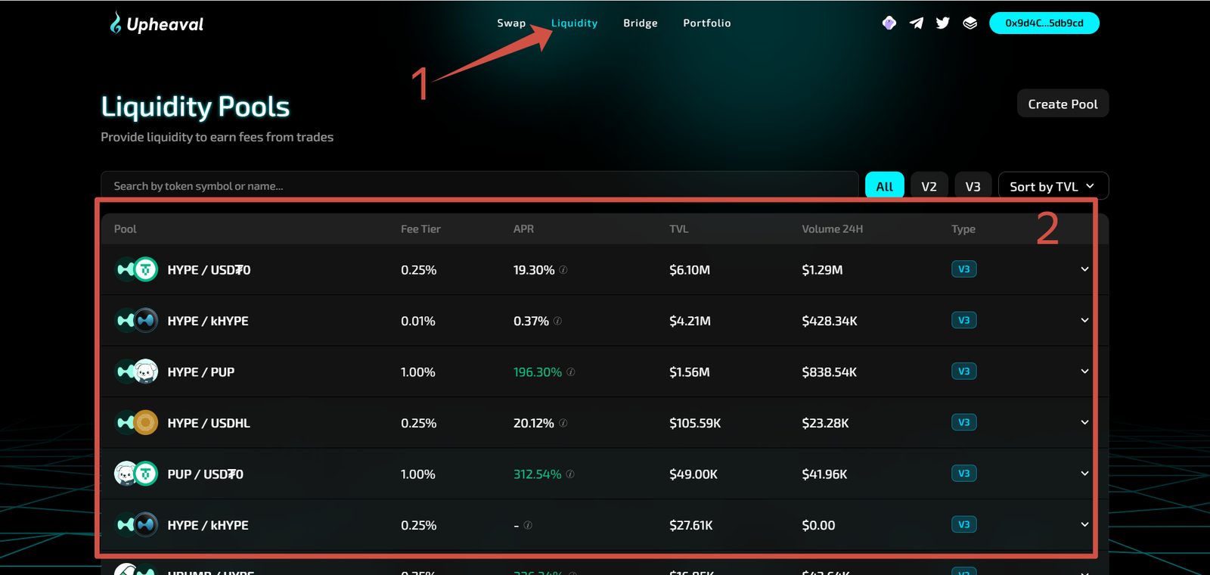
Task: Click the APR info icon for HYPE / PUP
Action: 571,372
